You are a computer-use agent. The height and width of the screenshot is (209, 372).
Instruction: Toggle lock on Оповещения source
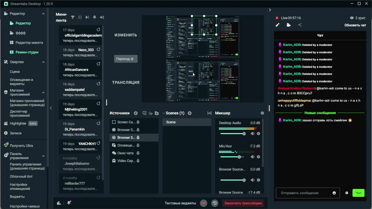pos(138,145)
